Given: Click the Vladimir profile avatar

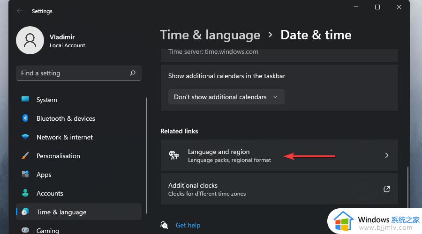Looking at the screenshot, I should coord(30,40).
